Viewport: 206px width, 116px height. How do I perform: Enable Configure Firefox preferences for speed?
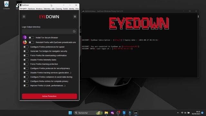click(x=26, y=47)
